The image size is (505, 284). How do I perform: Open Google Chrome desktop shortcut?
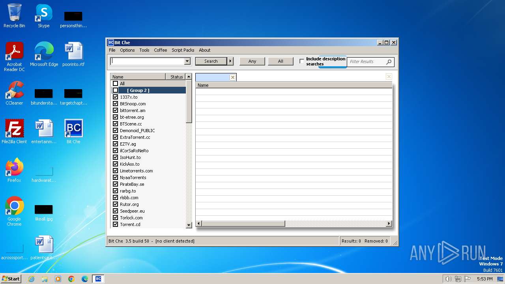point(14,211)
